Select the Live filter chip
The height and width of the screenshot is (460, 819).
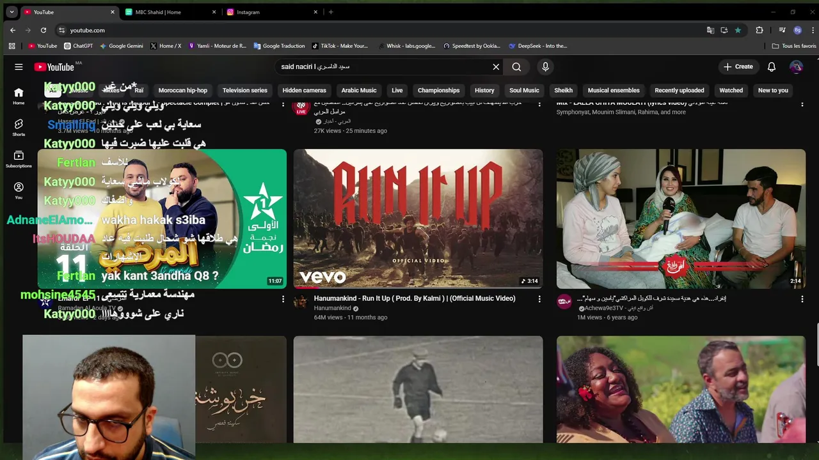pyautogui.click(x=397, y=90)
